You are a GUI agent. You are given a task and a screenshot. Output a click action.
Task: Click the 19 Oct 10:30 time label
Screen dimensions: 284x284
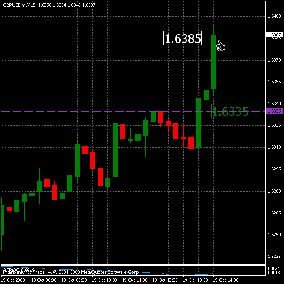click(x=105, y=280)
